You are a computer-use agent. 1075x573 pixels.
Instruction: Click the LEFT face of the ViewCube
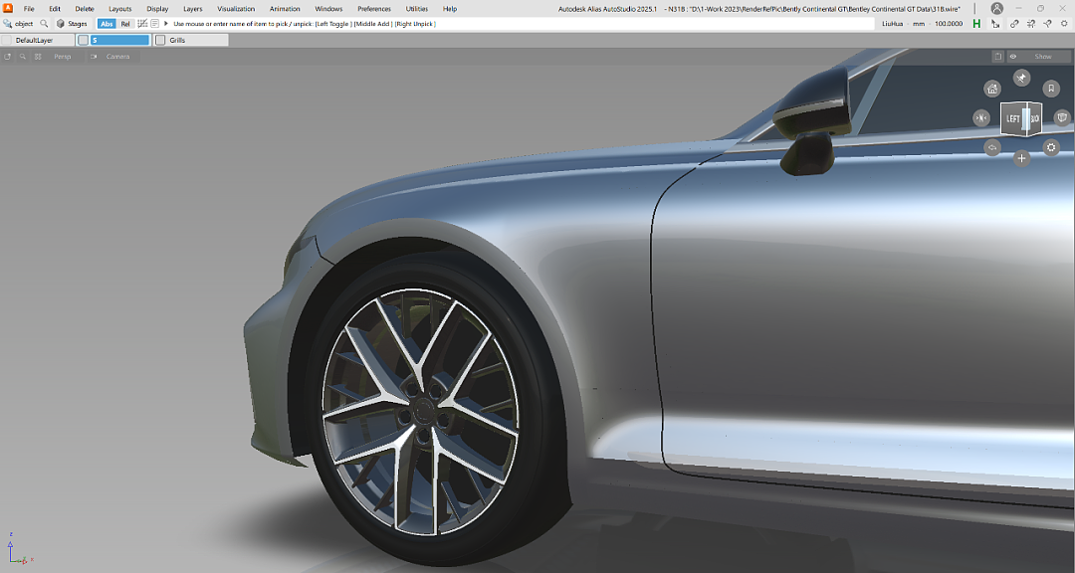click(x=1013, y=118)
